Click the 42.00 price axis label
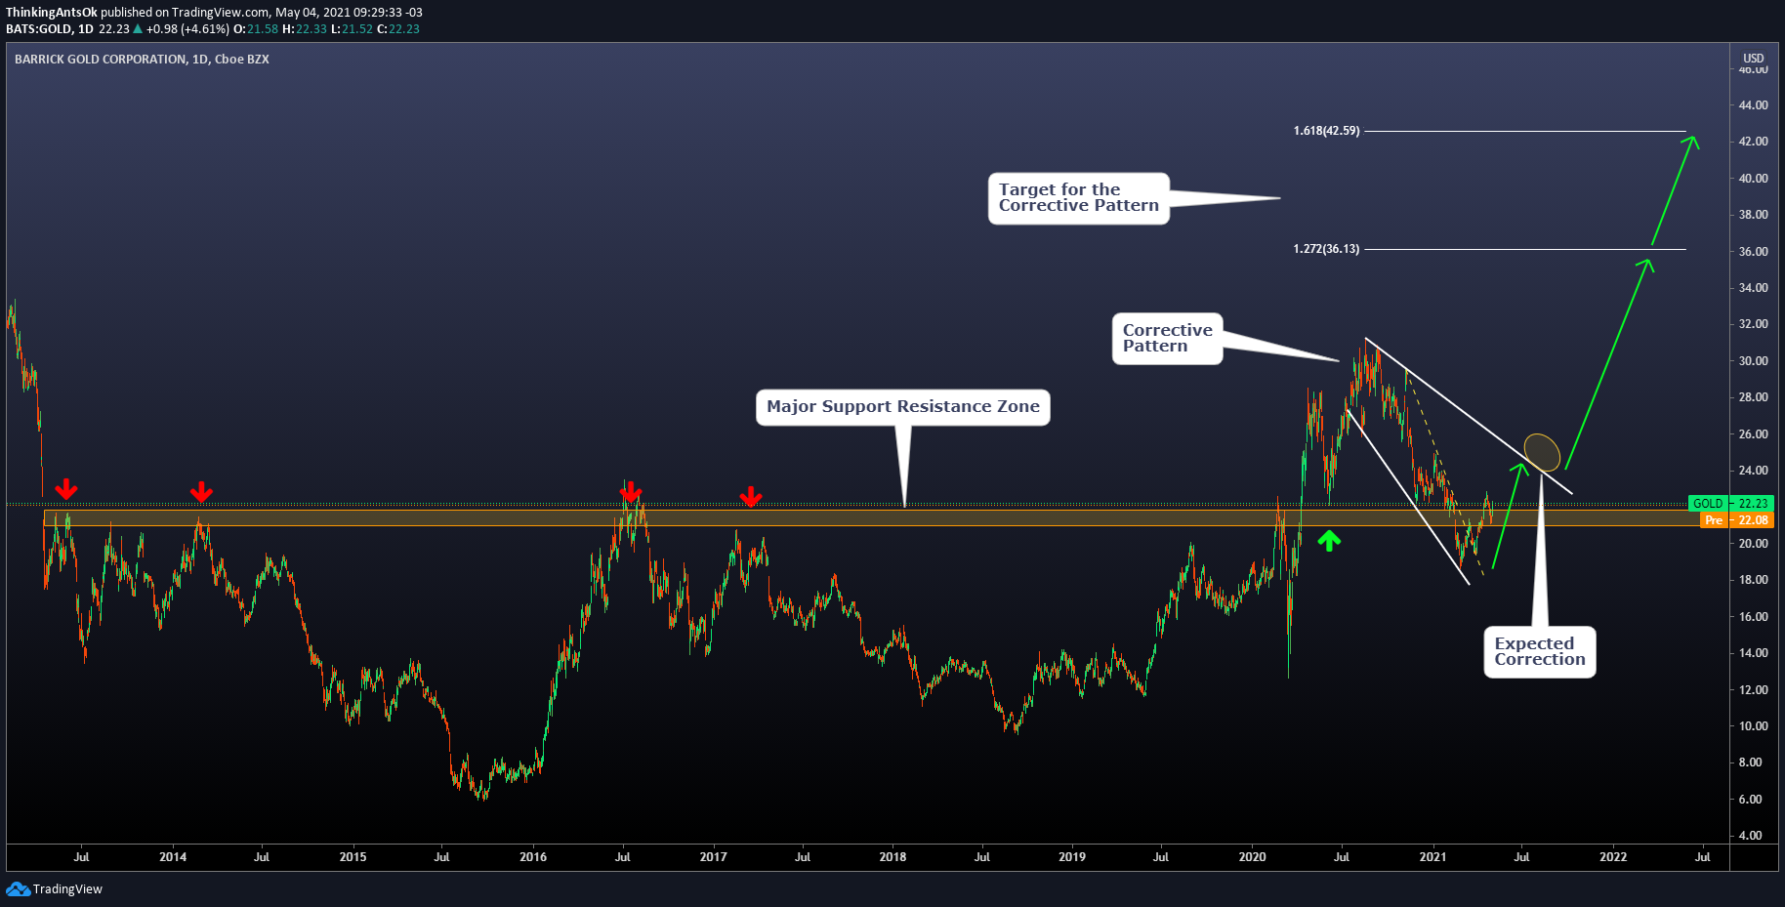The image size is (1785, 907). coord(1753,142)
